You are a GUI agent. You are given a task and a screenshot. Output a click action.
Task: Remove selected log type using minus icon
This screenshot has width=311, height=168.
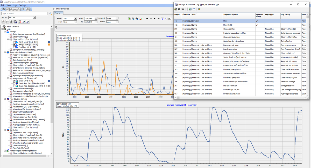click(182, 9)
